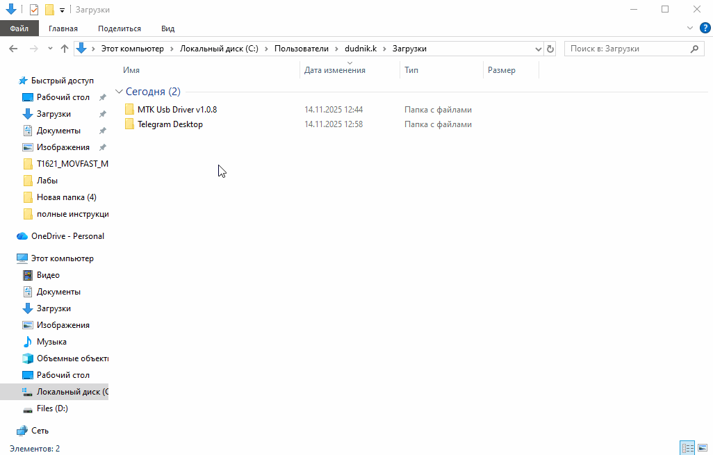Expand the ribbon with the chevron
713x455 pixels.
coord(690,28)
